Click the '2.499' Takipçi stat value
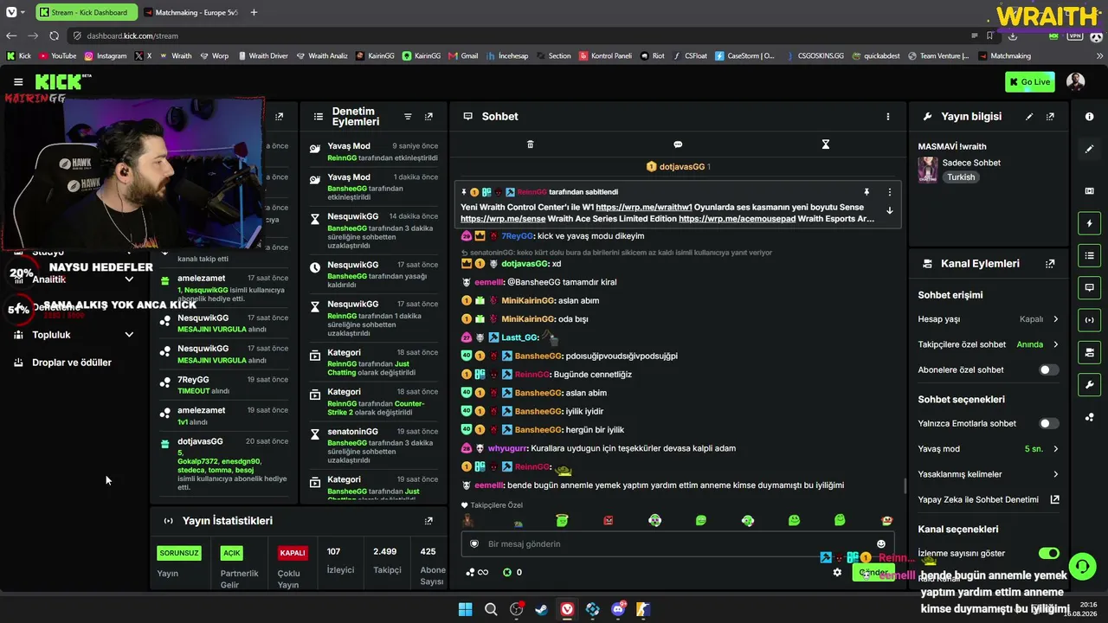1108x623 pixels. (385, 551)
